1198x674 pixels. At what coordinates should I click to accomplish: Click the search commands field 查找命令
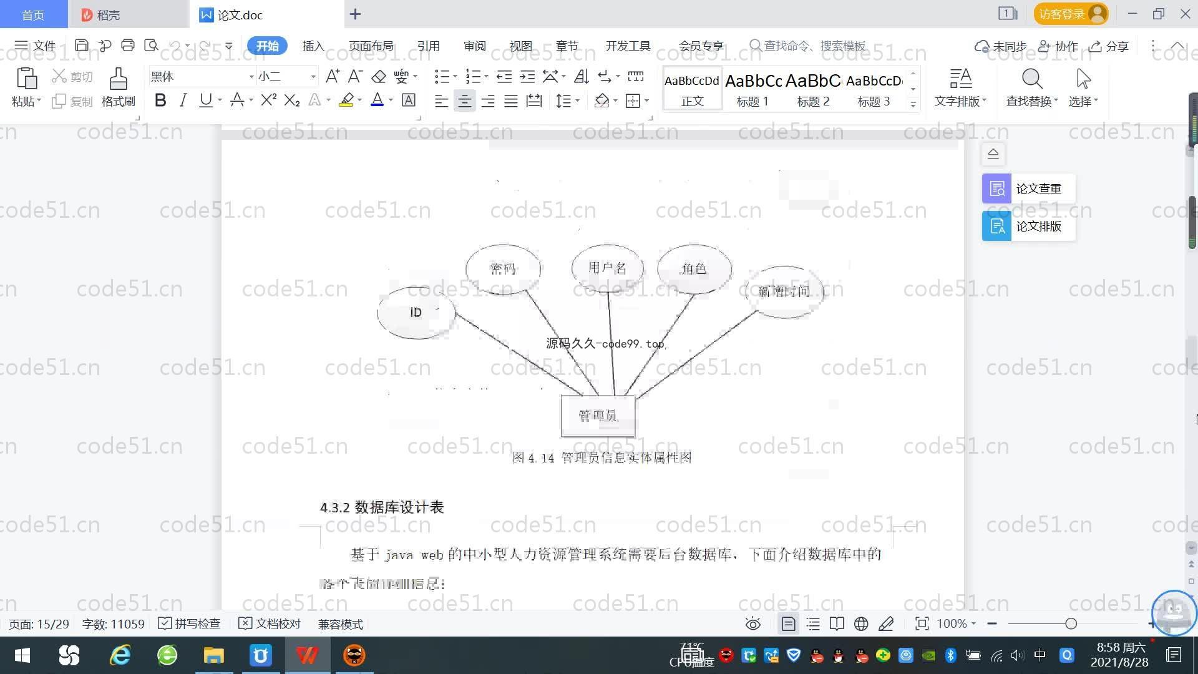(x=807, y=46)
